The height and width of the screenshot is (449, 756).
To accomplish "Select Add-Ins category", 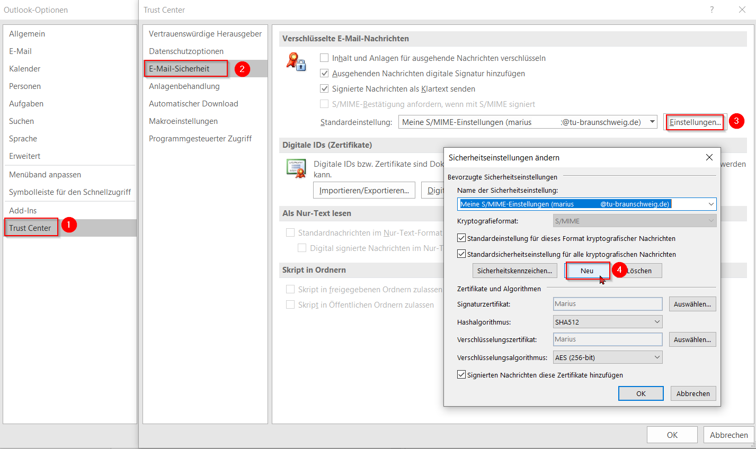I will 70,211.
